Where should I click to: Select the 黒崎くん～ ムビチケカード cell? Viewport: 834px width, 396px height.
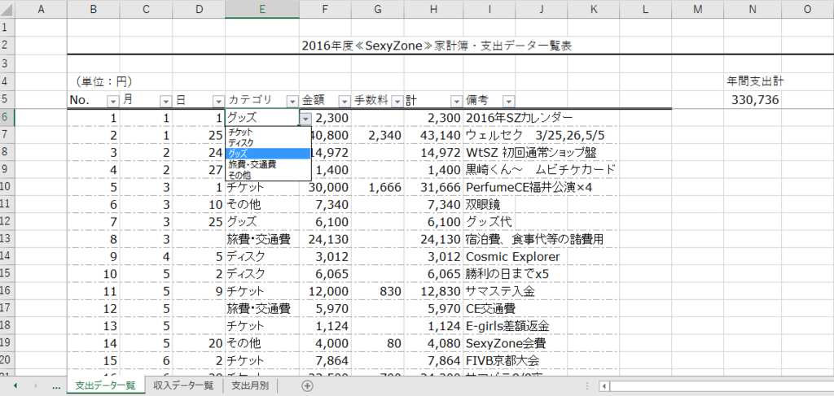click(541, 171)
